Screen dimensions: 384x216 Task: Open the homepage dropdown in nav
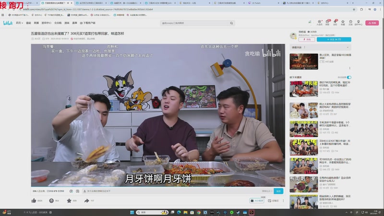coord(19,23)
